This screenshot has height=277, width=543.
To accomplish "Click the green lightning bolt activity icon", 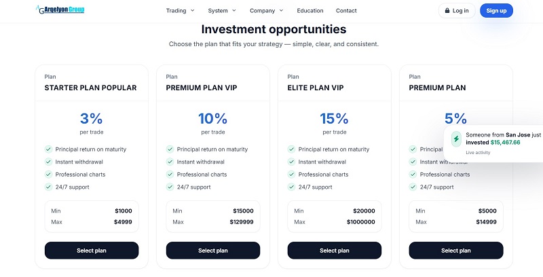I will pyautogui.click(x=456, y=139).
